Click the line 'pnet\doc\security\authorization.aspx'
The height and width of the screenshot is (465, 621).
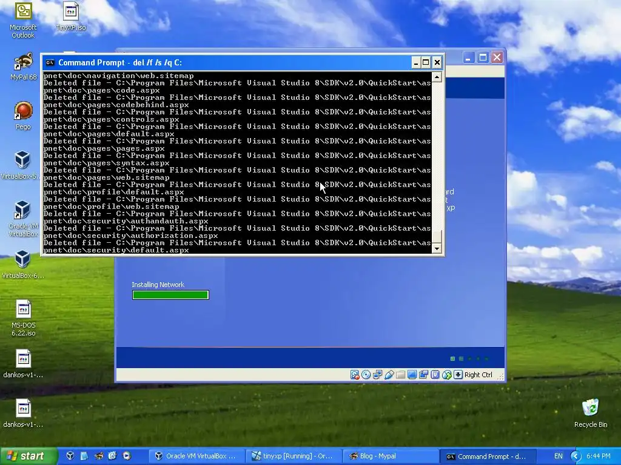pos(131,236)
